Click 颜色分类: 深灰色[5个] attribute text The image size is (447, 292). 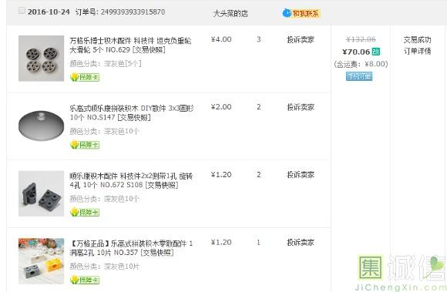tap(106, 63)
